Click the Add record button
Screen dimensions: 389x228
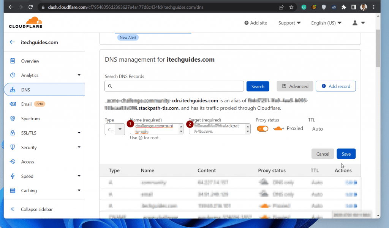point(336,86)
